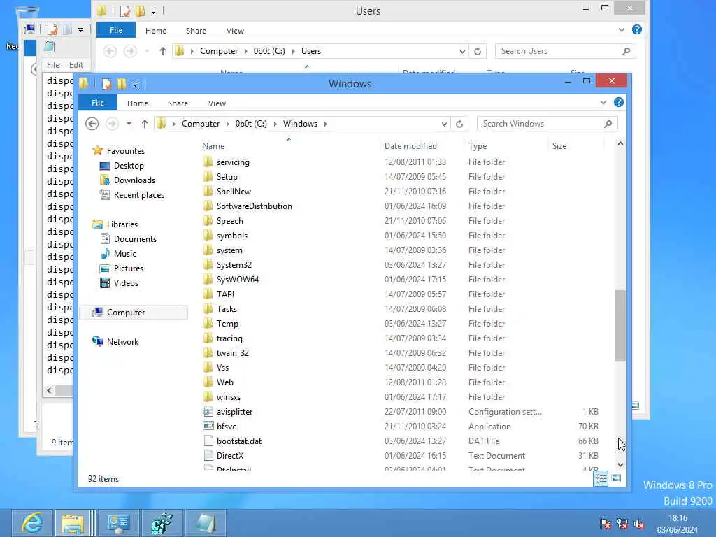Click the network tray icon
This screenshot has width=716, height=537.
tap(622, 524)
